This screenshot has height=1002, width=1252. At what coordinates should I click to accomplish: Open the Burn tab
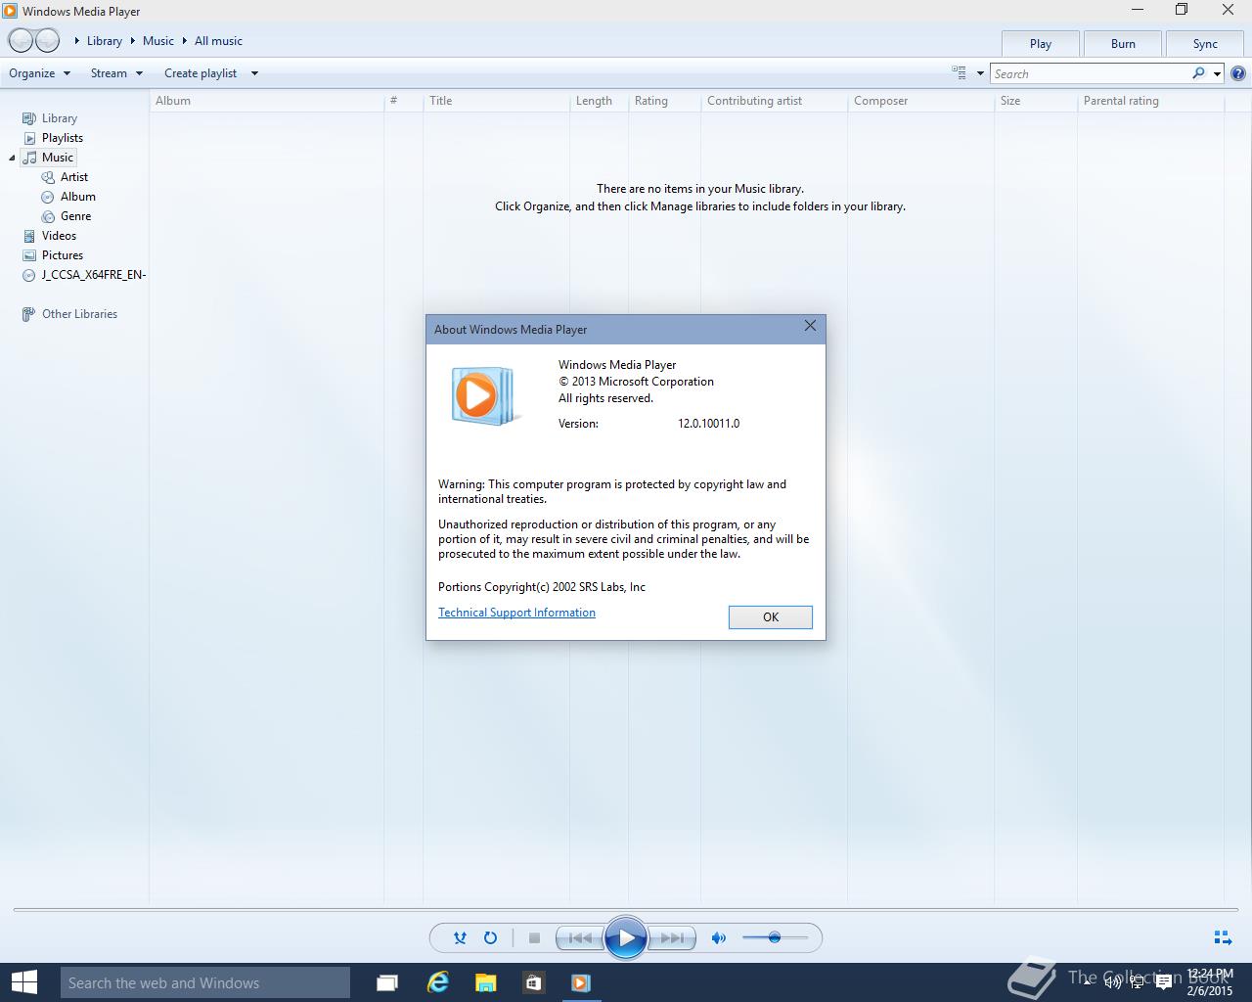coord(1123,44)
